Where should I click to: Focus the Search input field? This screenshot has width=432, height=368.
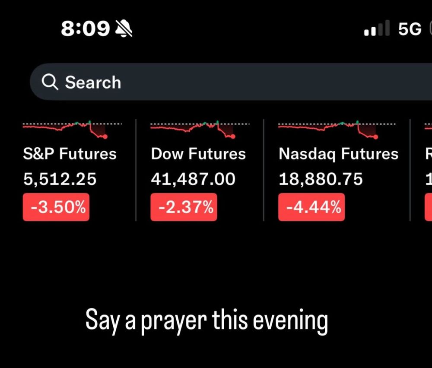point(231,82)
